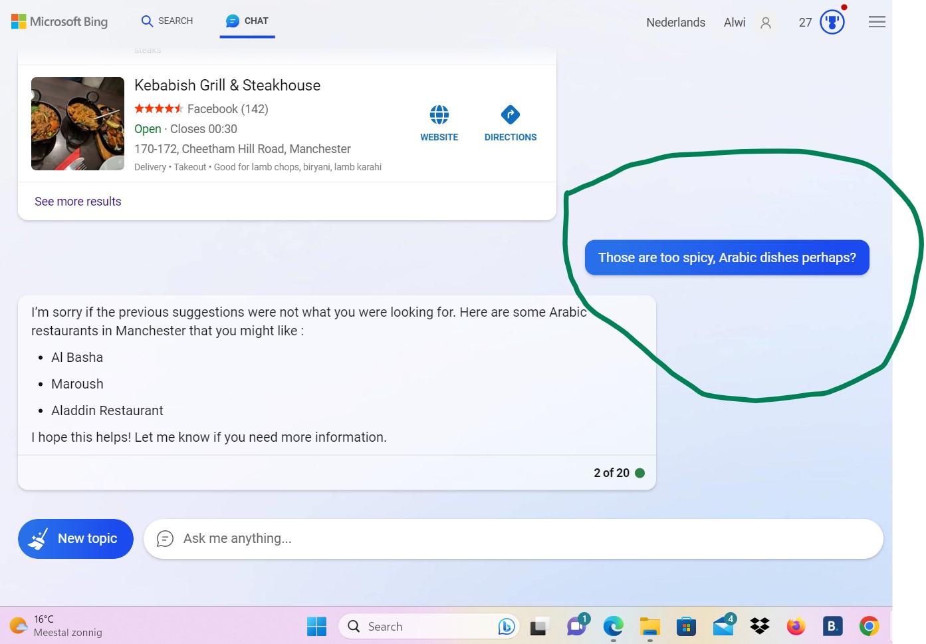
Task: Start a New topic conversation
Action: [75, 538]
